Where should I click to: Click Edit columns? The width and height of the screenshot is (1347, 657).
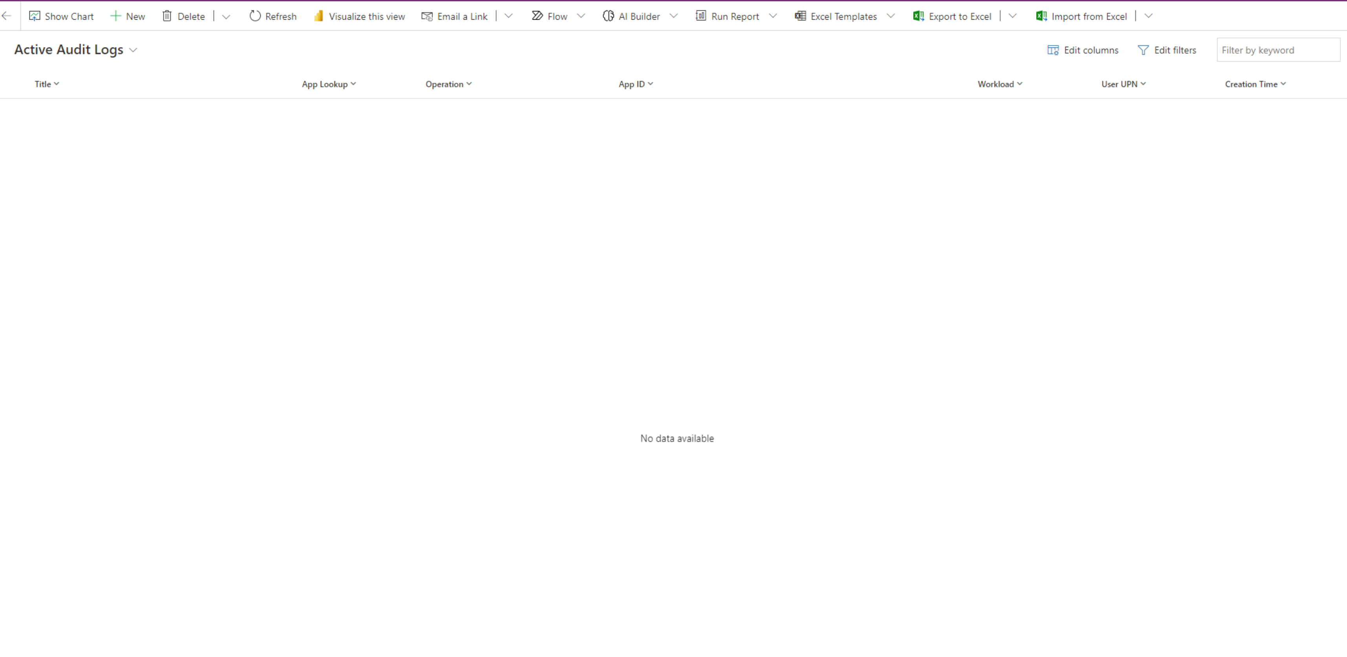[x=1082, y=50]
